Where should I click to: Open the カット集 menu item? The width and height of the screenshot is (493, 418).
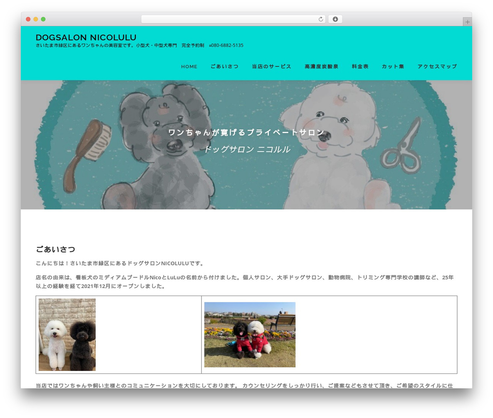coord(393,67)
